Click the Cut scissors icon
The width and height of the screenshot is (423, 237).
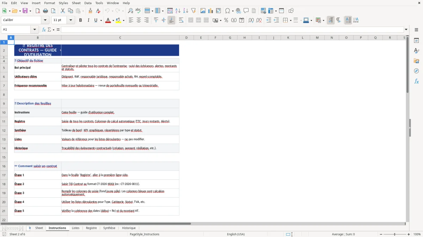(x=63, y=11)
